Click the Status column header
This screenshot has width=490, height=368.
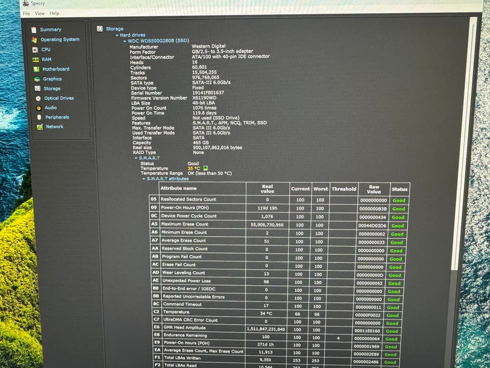coord(400,189)
